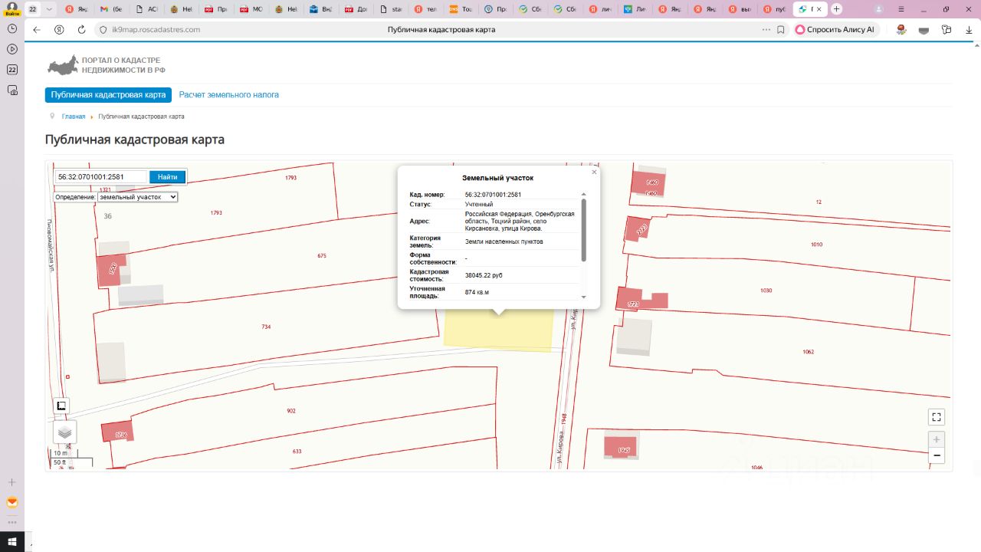
Task: Toggle fullscreen map view
Action: pyautogui.click(x=936, y=417)
